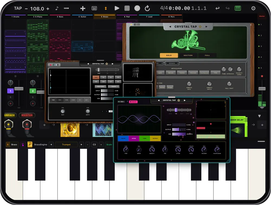Open the pattern chain icon in toolbar
The width and height of the screenshot is (271, 205).
(66, 8)
